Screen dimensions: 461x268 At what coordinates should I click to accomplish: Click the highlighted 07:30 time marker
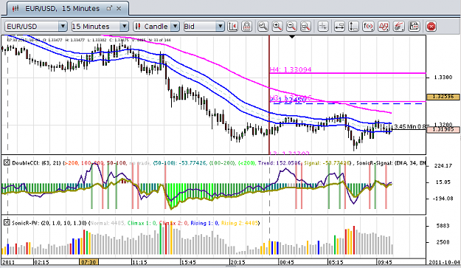pos(89,262)
